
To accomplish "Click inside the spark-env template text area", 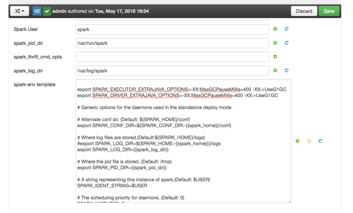I will tap(183, 141).
